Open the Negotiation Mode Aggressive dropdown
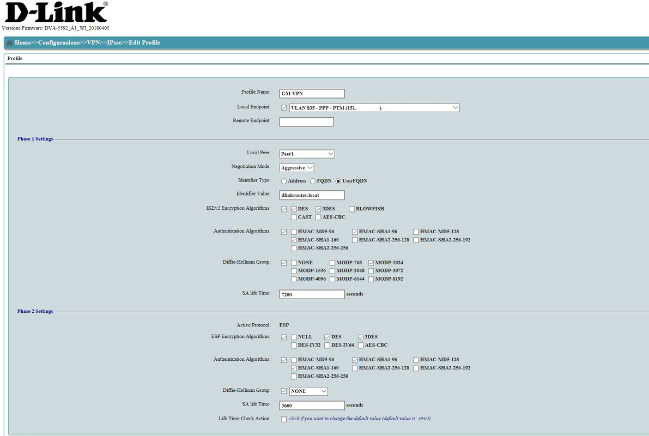The width and height of the screenshot is (649, 436). tap(296, 168)
